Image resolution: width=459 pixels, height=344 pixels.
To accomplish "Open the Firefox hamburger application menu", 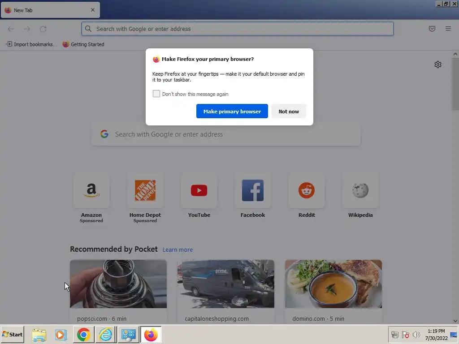I will pyautogui.click(x=448, y=29).
